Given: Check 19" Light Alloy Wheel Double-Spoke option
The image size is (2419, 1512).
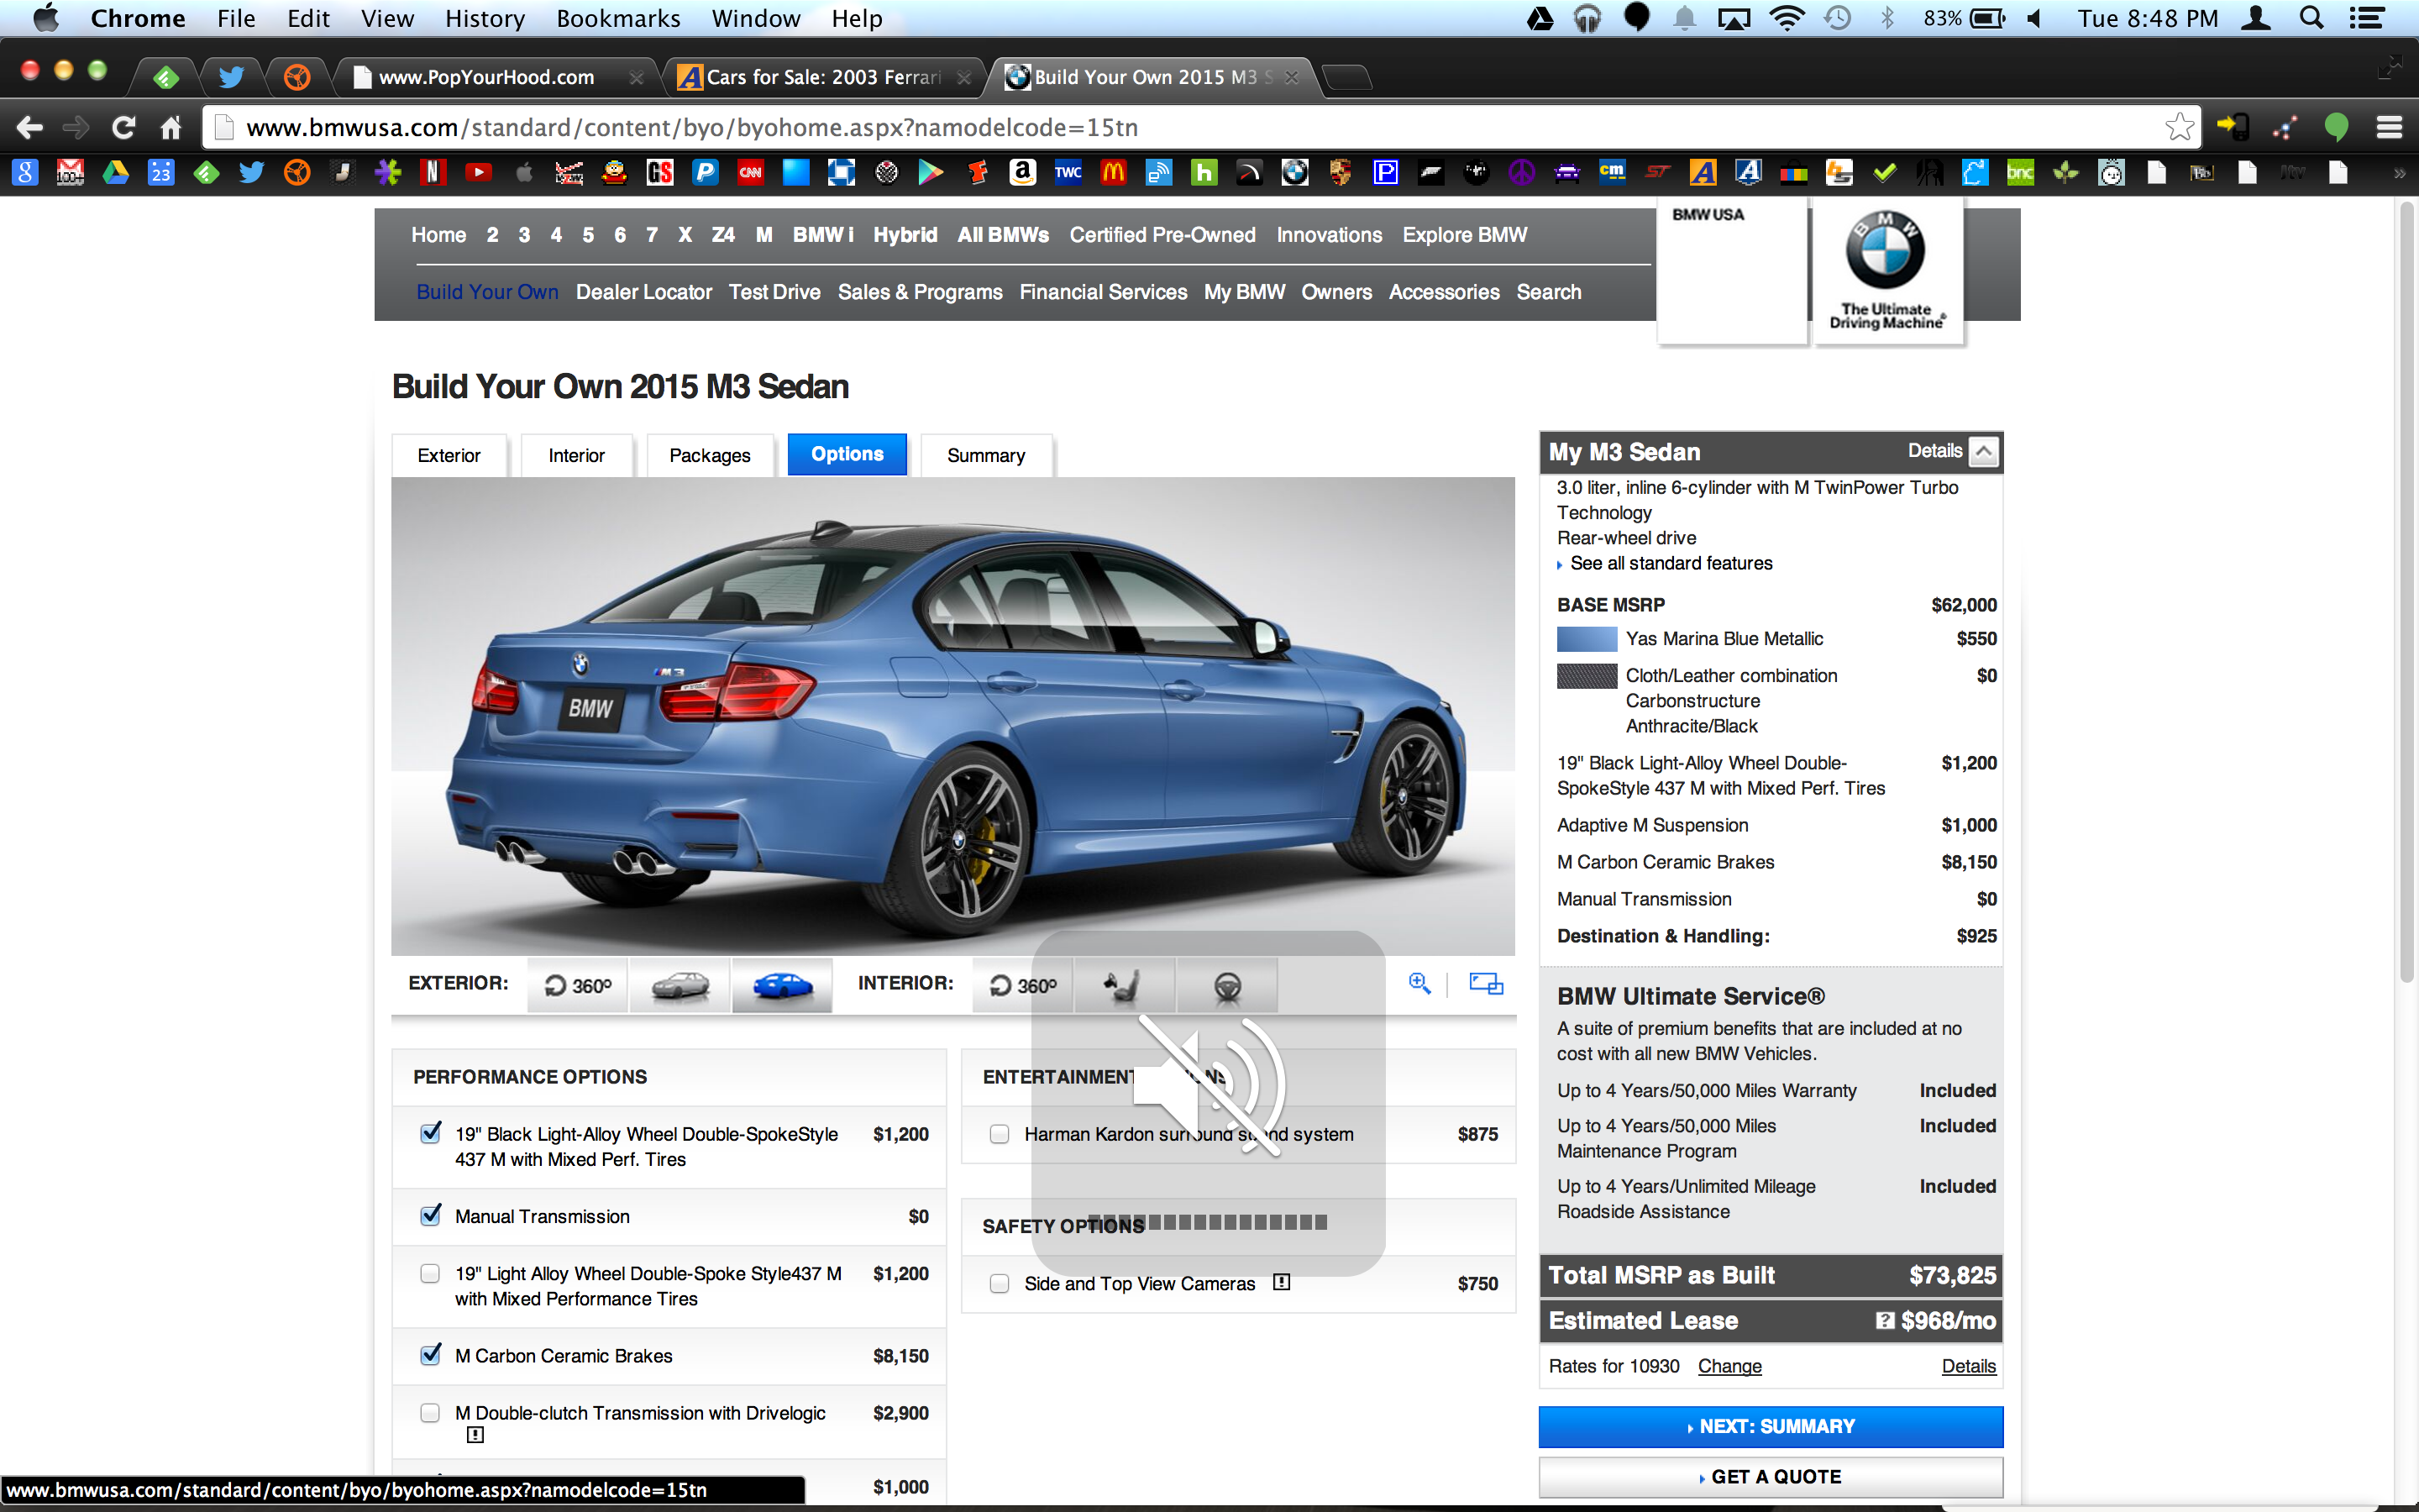Looking at the screenshot, I should click(x=430, y=1273).
